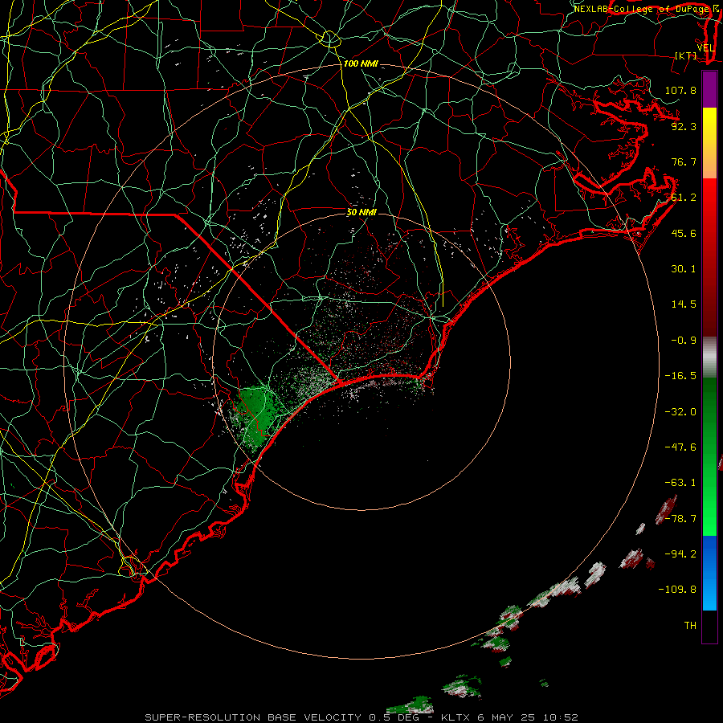
Task: Click the yellow segment of the color bar
Action: [709, 125]
